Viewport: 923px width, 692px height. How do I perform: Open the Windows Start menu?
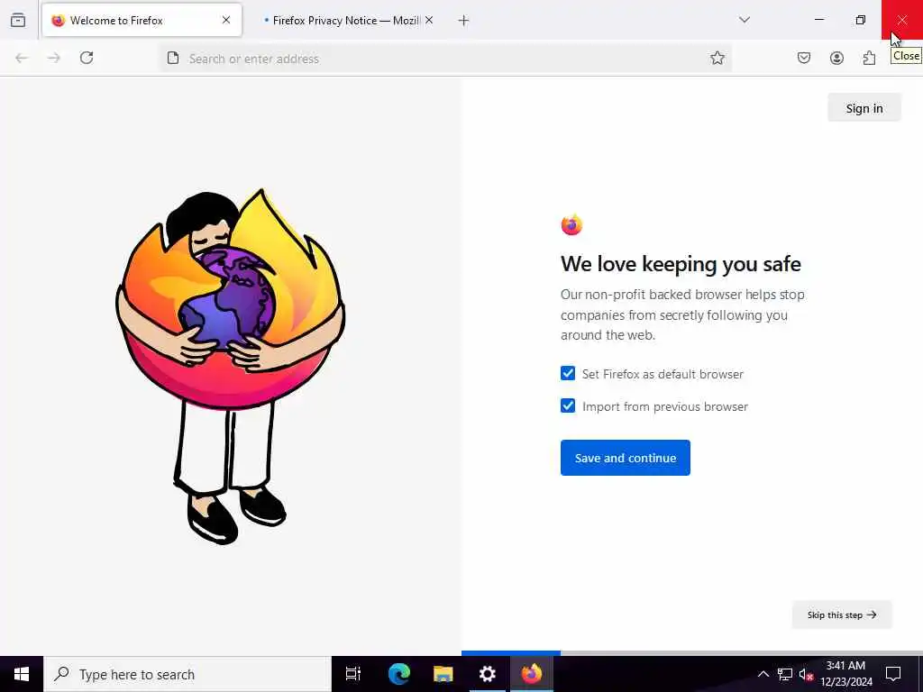22,674
